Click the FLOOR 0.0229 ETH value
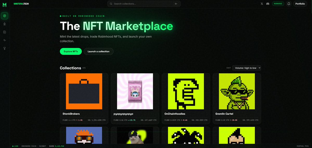This screenshot has height=148, width=312. pos(173,120)
